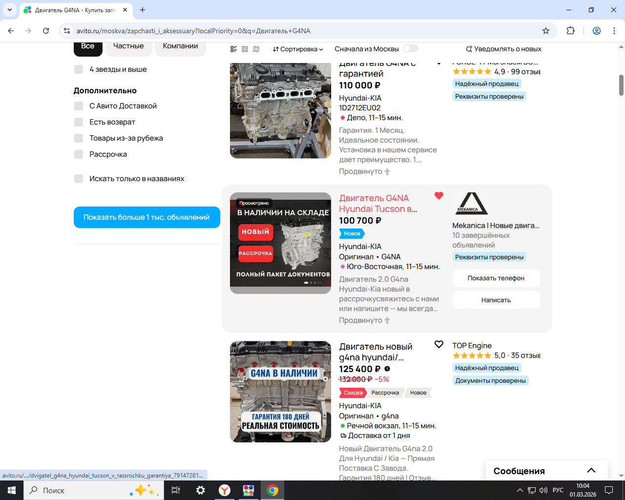This screenshot has height=500, width=625.
Task: Click the price info clock icon by 125 400 ₽
Action: [387, 369]
